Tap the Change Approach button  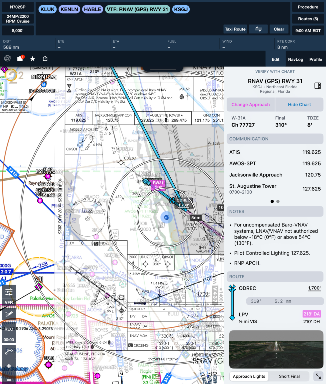(x=251, y=104)
